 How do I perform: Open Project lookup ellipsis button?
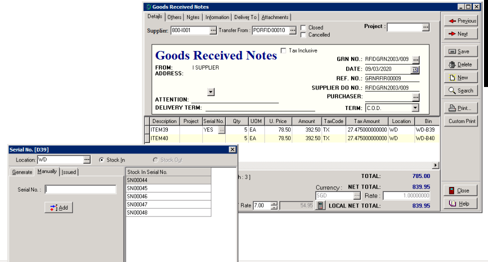click(426, 27)
